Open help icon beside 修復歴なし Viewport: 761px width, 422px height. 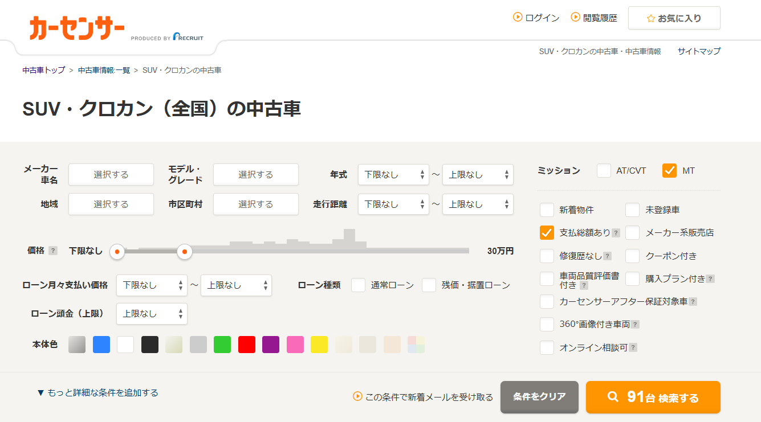(607, 256)
